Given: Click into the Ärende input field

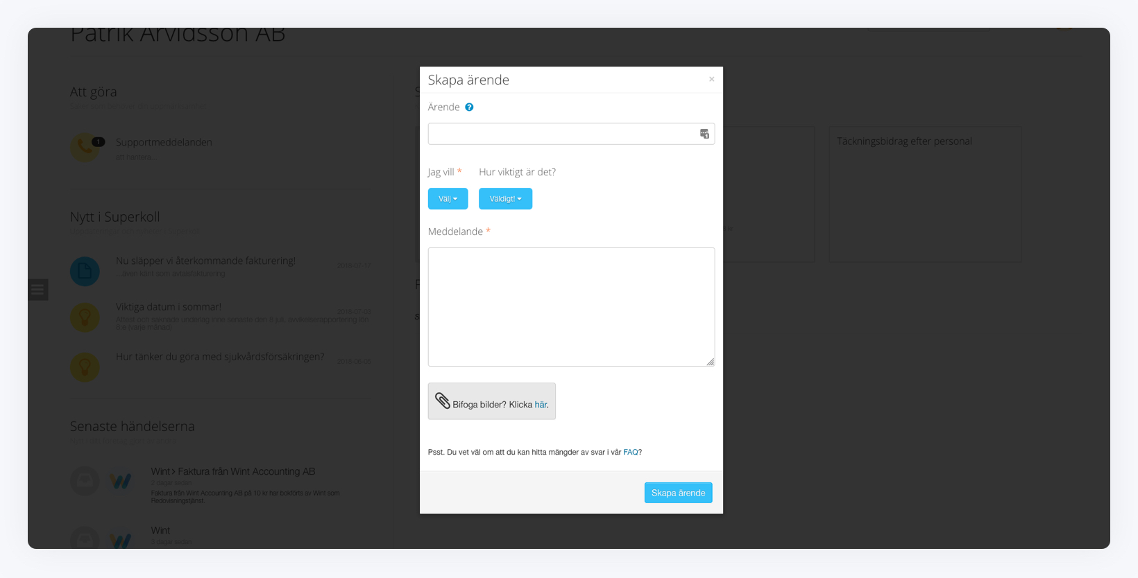Looking at the screenshot, I should [571, 134].
